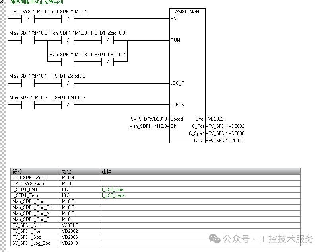The image size is (324, 252).
Task: Select the PV_SFD1_Spd symbol cell
Action: pos(35,237)
